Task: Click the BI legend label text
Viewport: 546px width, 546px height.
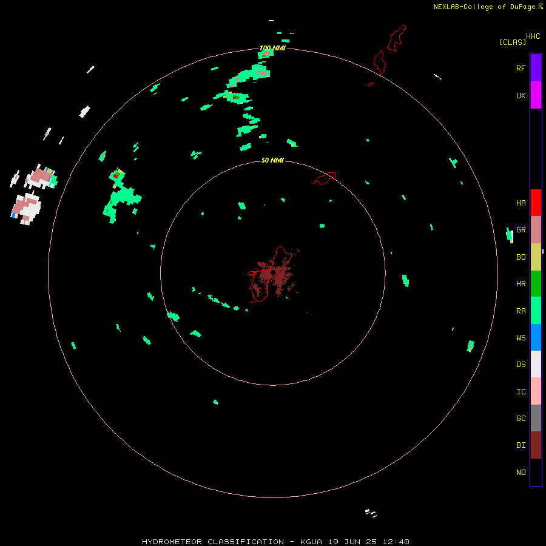Action: pyautogui.click(x=521, y=445)
